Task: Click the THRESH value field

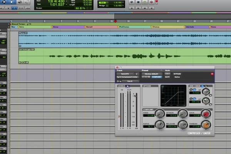Action: (x=195, y=127)
